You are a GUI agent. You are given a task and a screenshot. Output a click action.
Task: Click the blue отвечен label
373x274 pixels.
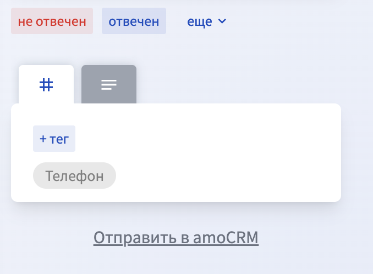[134, 21]
